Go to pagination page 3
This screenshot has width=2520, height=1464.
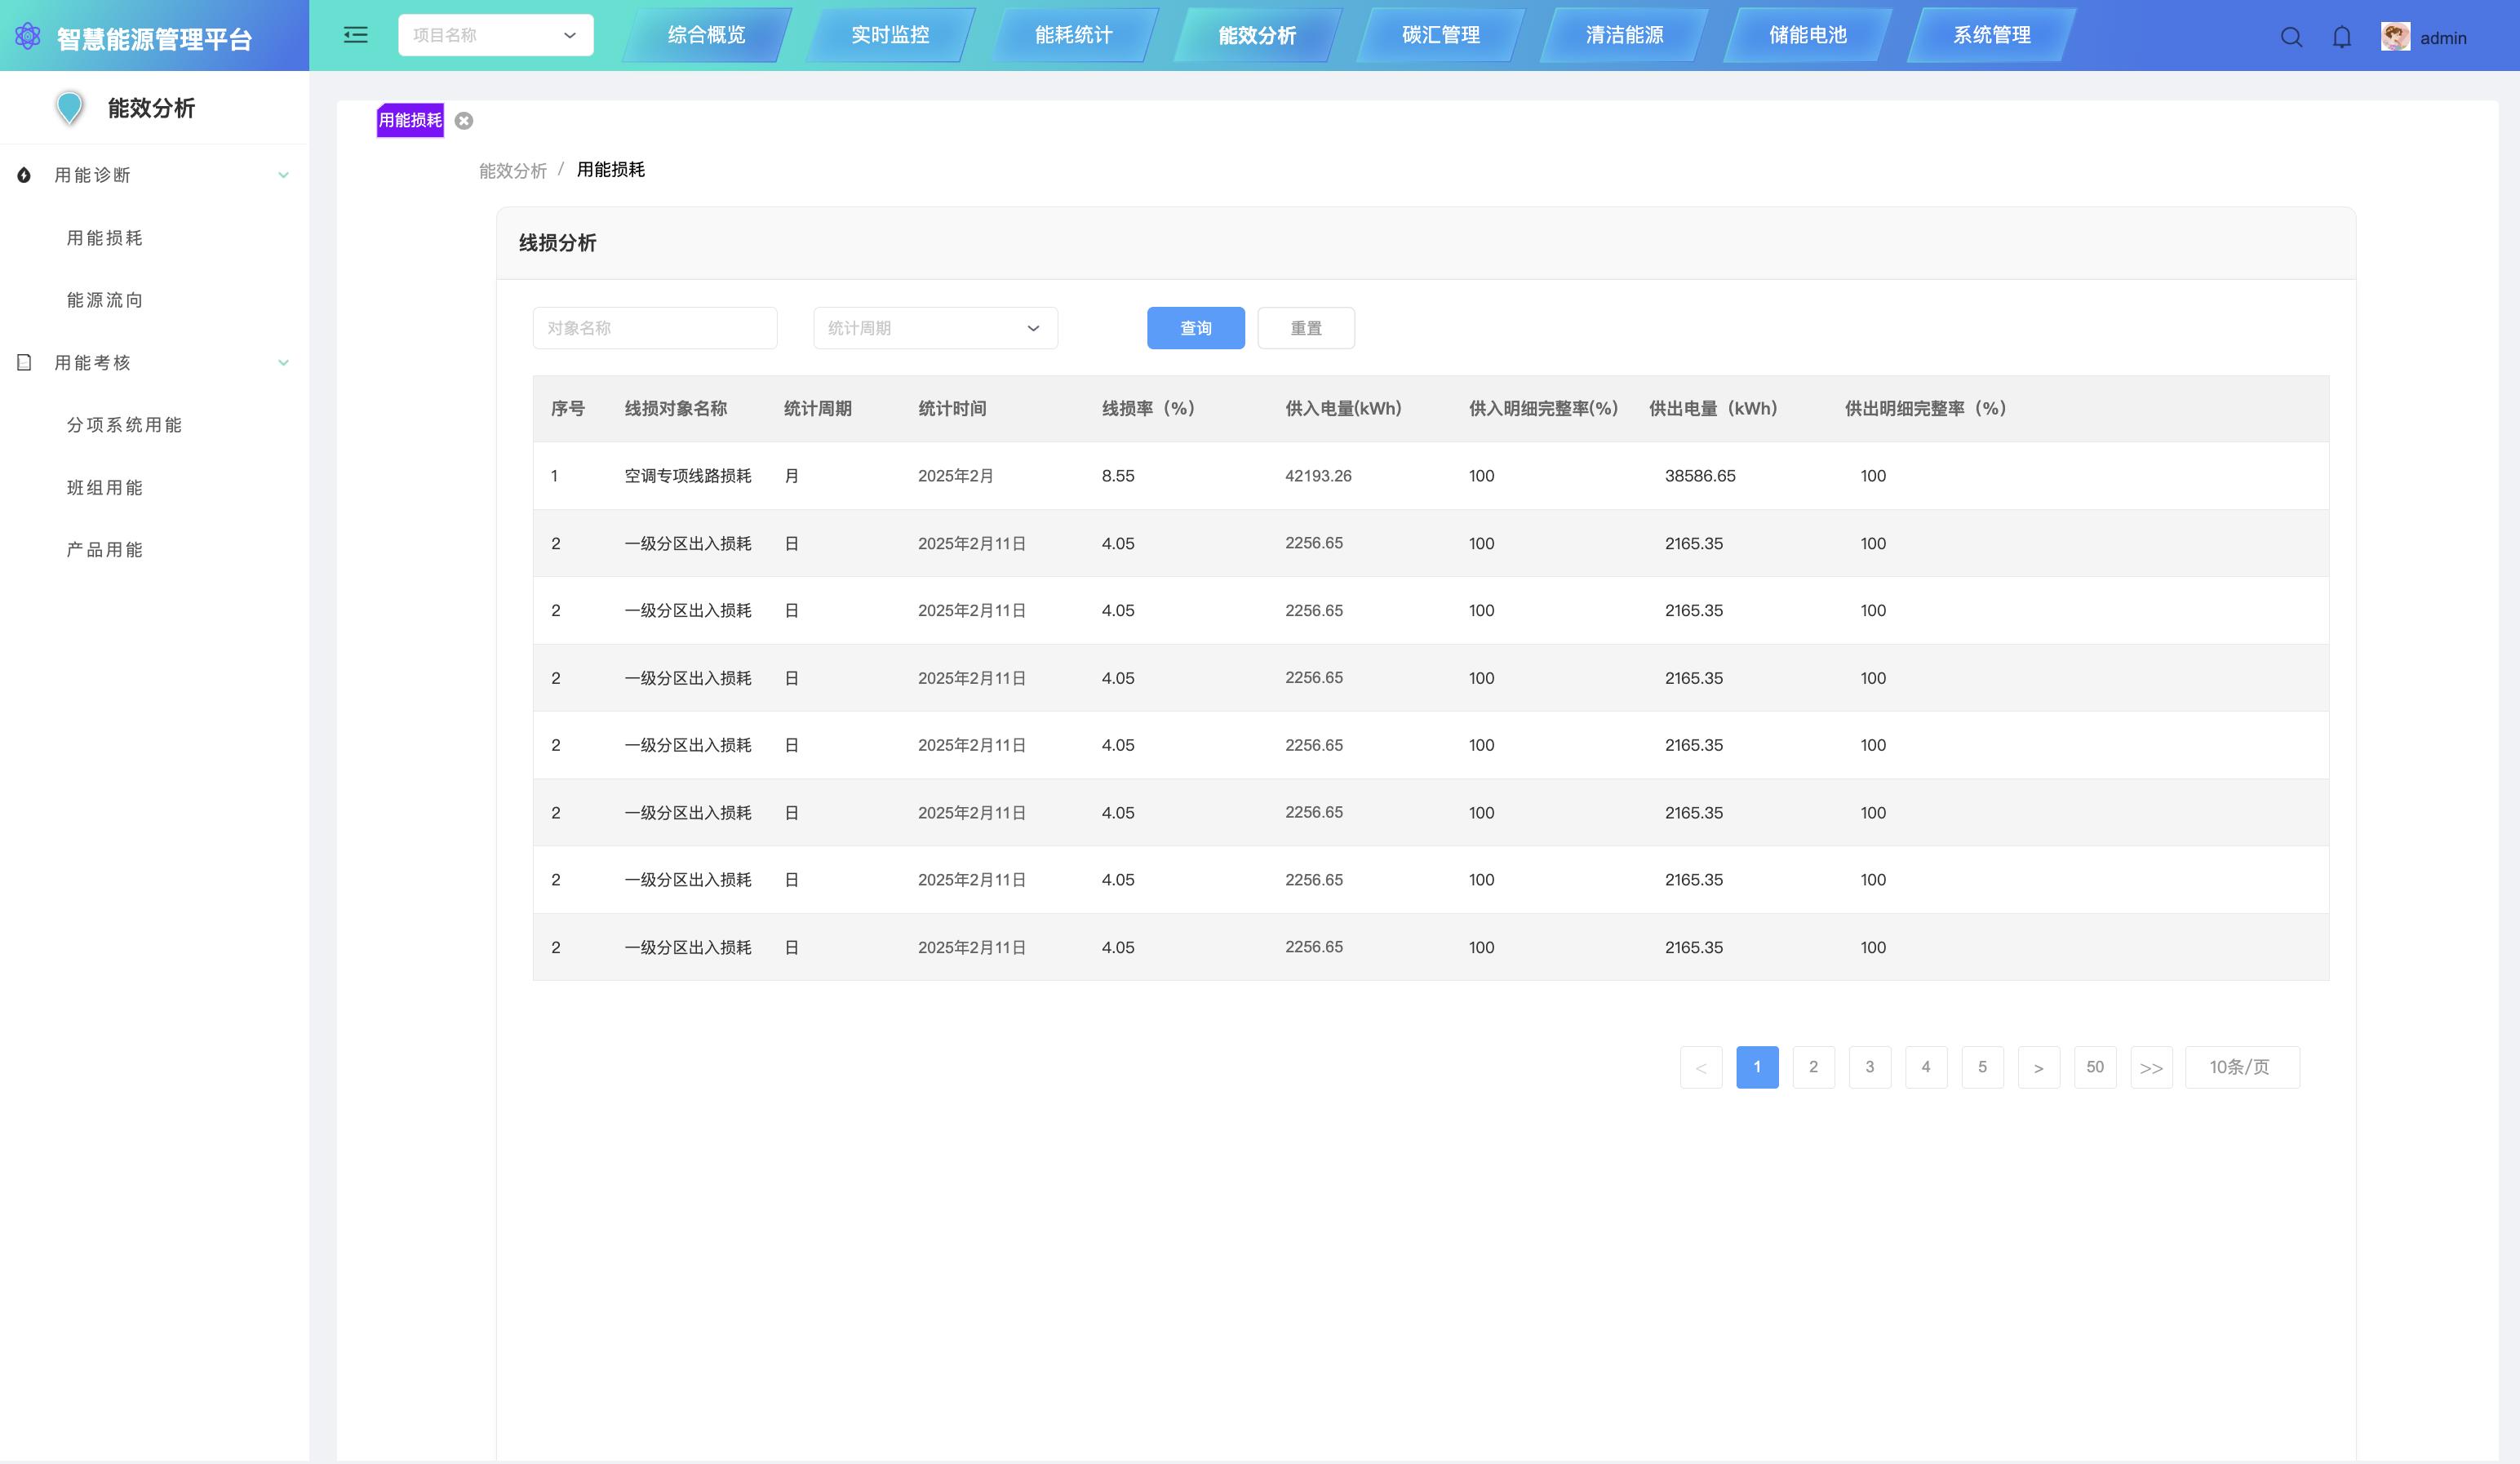coord(1869,1067)
